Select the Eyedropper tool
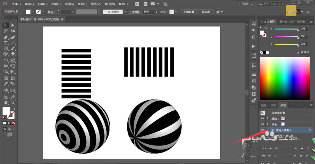The width and height of the screenshot is (315, 164). (6, 84)
